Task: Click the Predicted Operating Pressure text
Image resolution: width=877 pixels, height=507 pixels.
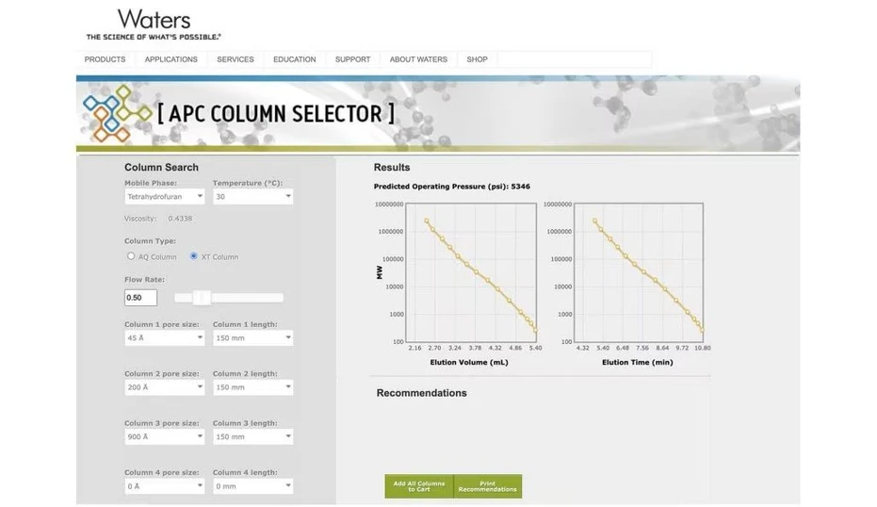Action: pos(452,187)
